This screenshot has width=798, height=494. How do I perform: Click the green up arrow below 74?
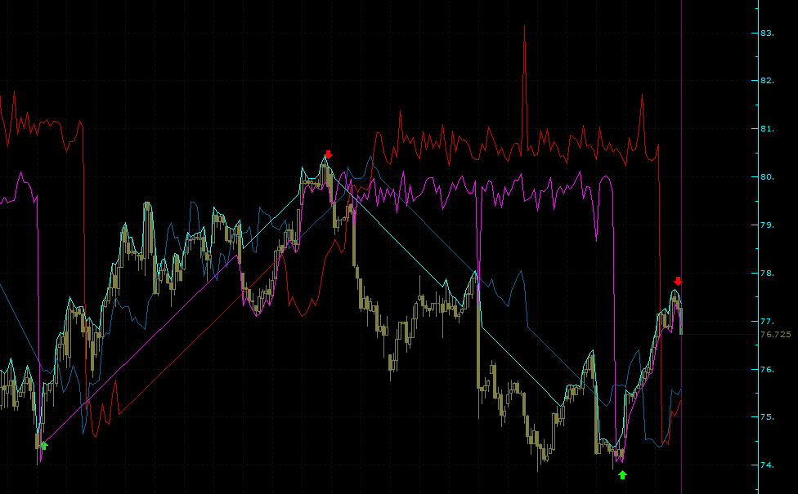(622, 474)
